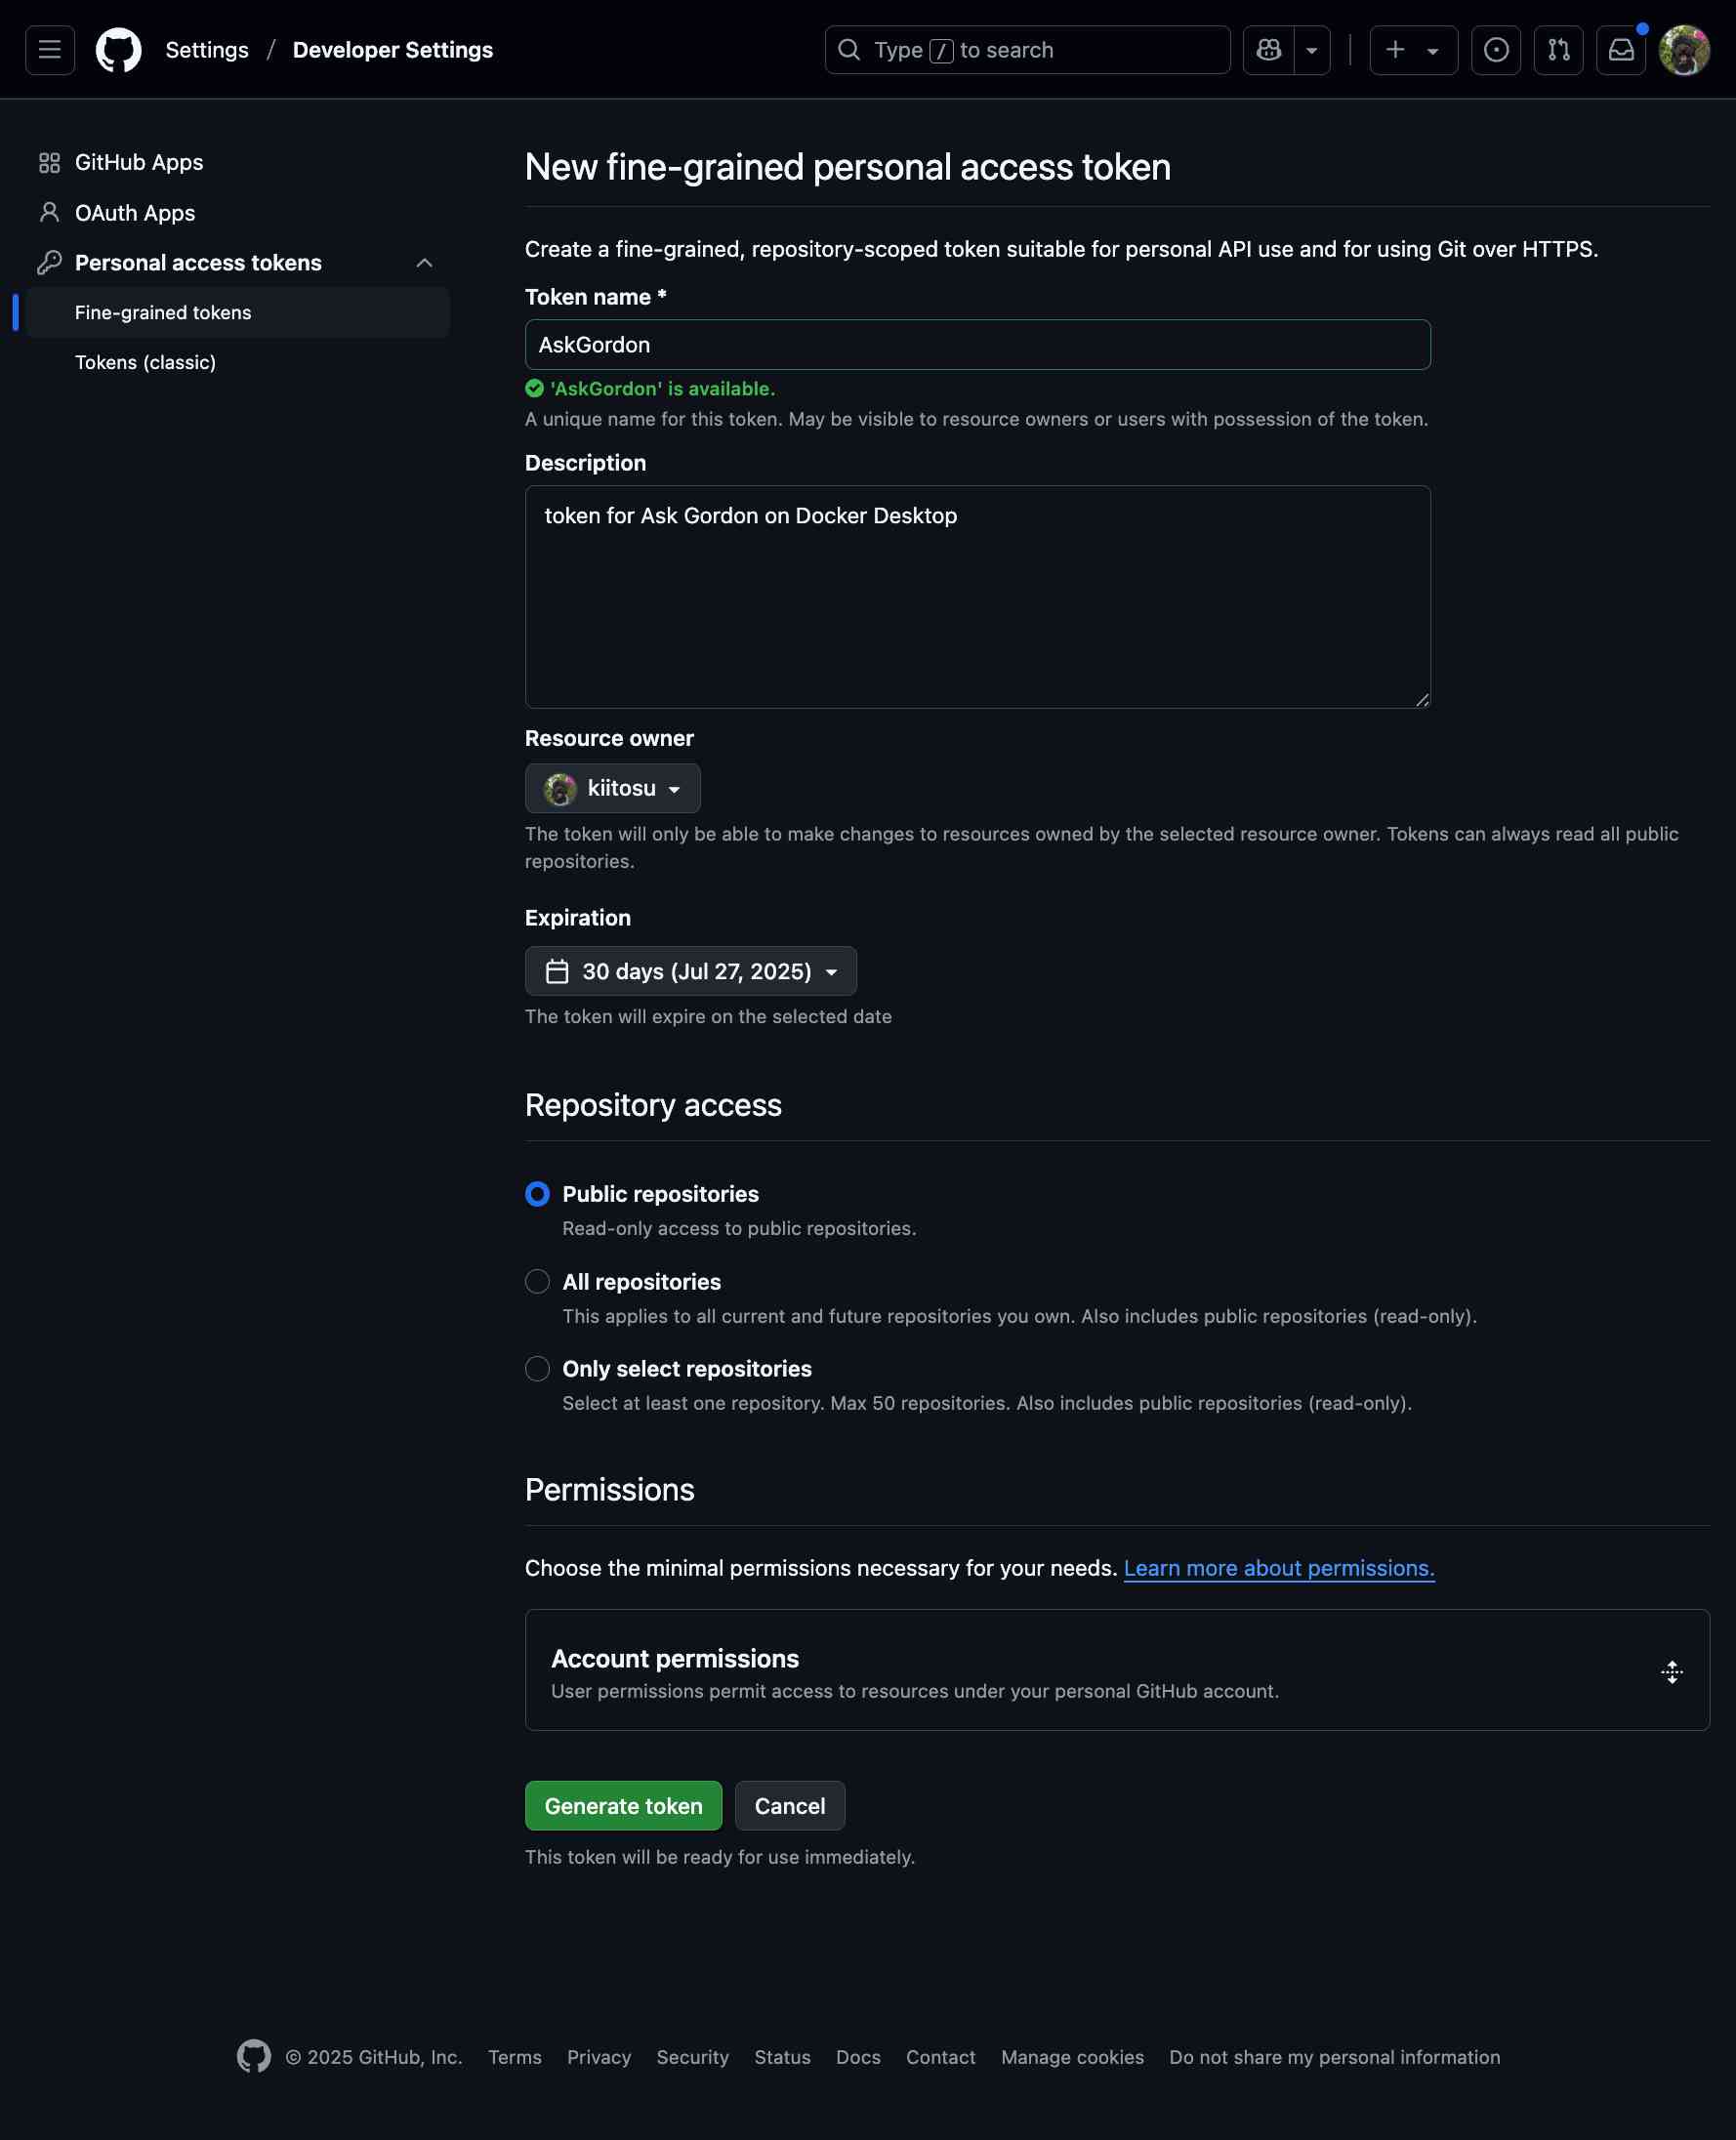Image resolution: width=1736 pixels, height=2140 pixels.
Task: Open the Expiration 30 days dropdown
Action: point(690,971)
